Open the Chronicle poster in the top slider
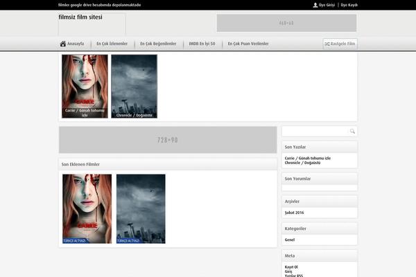Screen dimensions: 416x277 135,86
